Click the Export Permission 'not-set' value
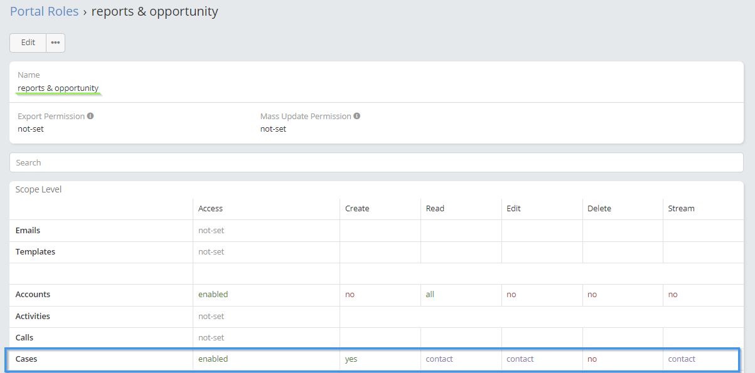The width and height of the screenshot is (755, 373). click(x=31, y=129)
